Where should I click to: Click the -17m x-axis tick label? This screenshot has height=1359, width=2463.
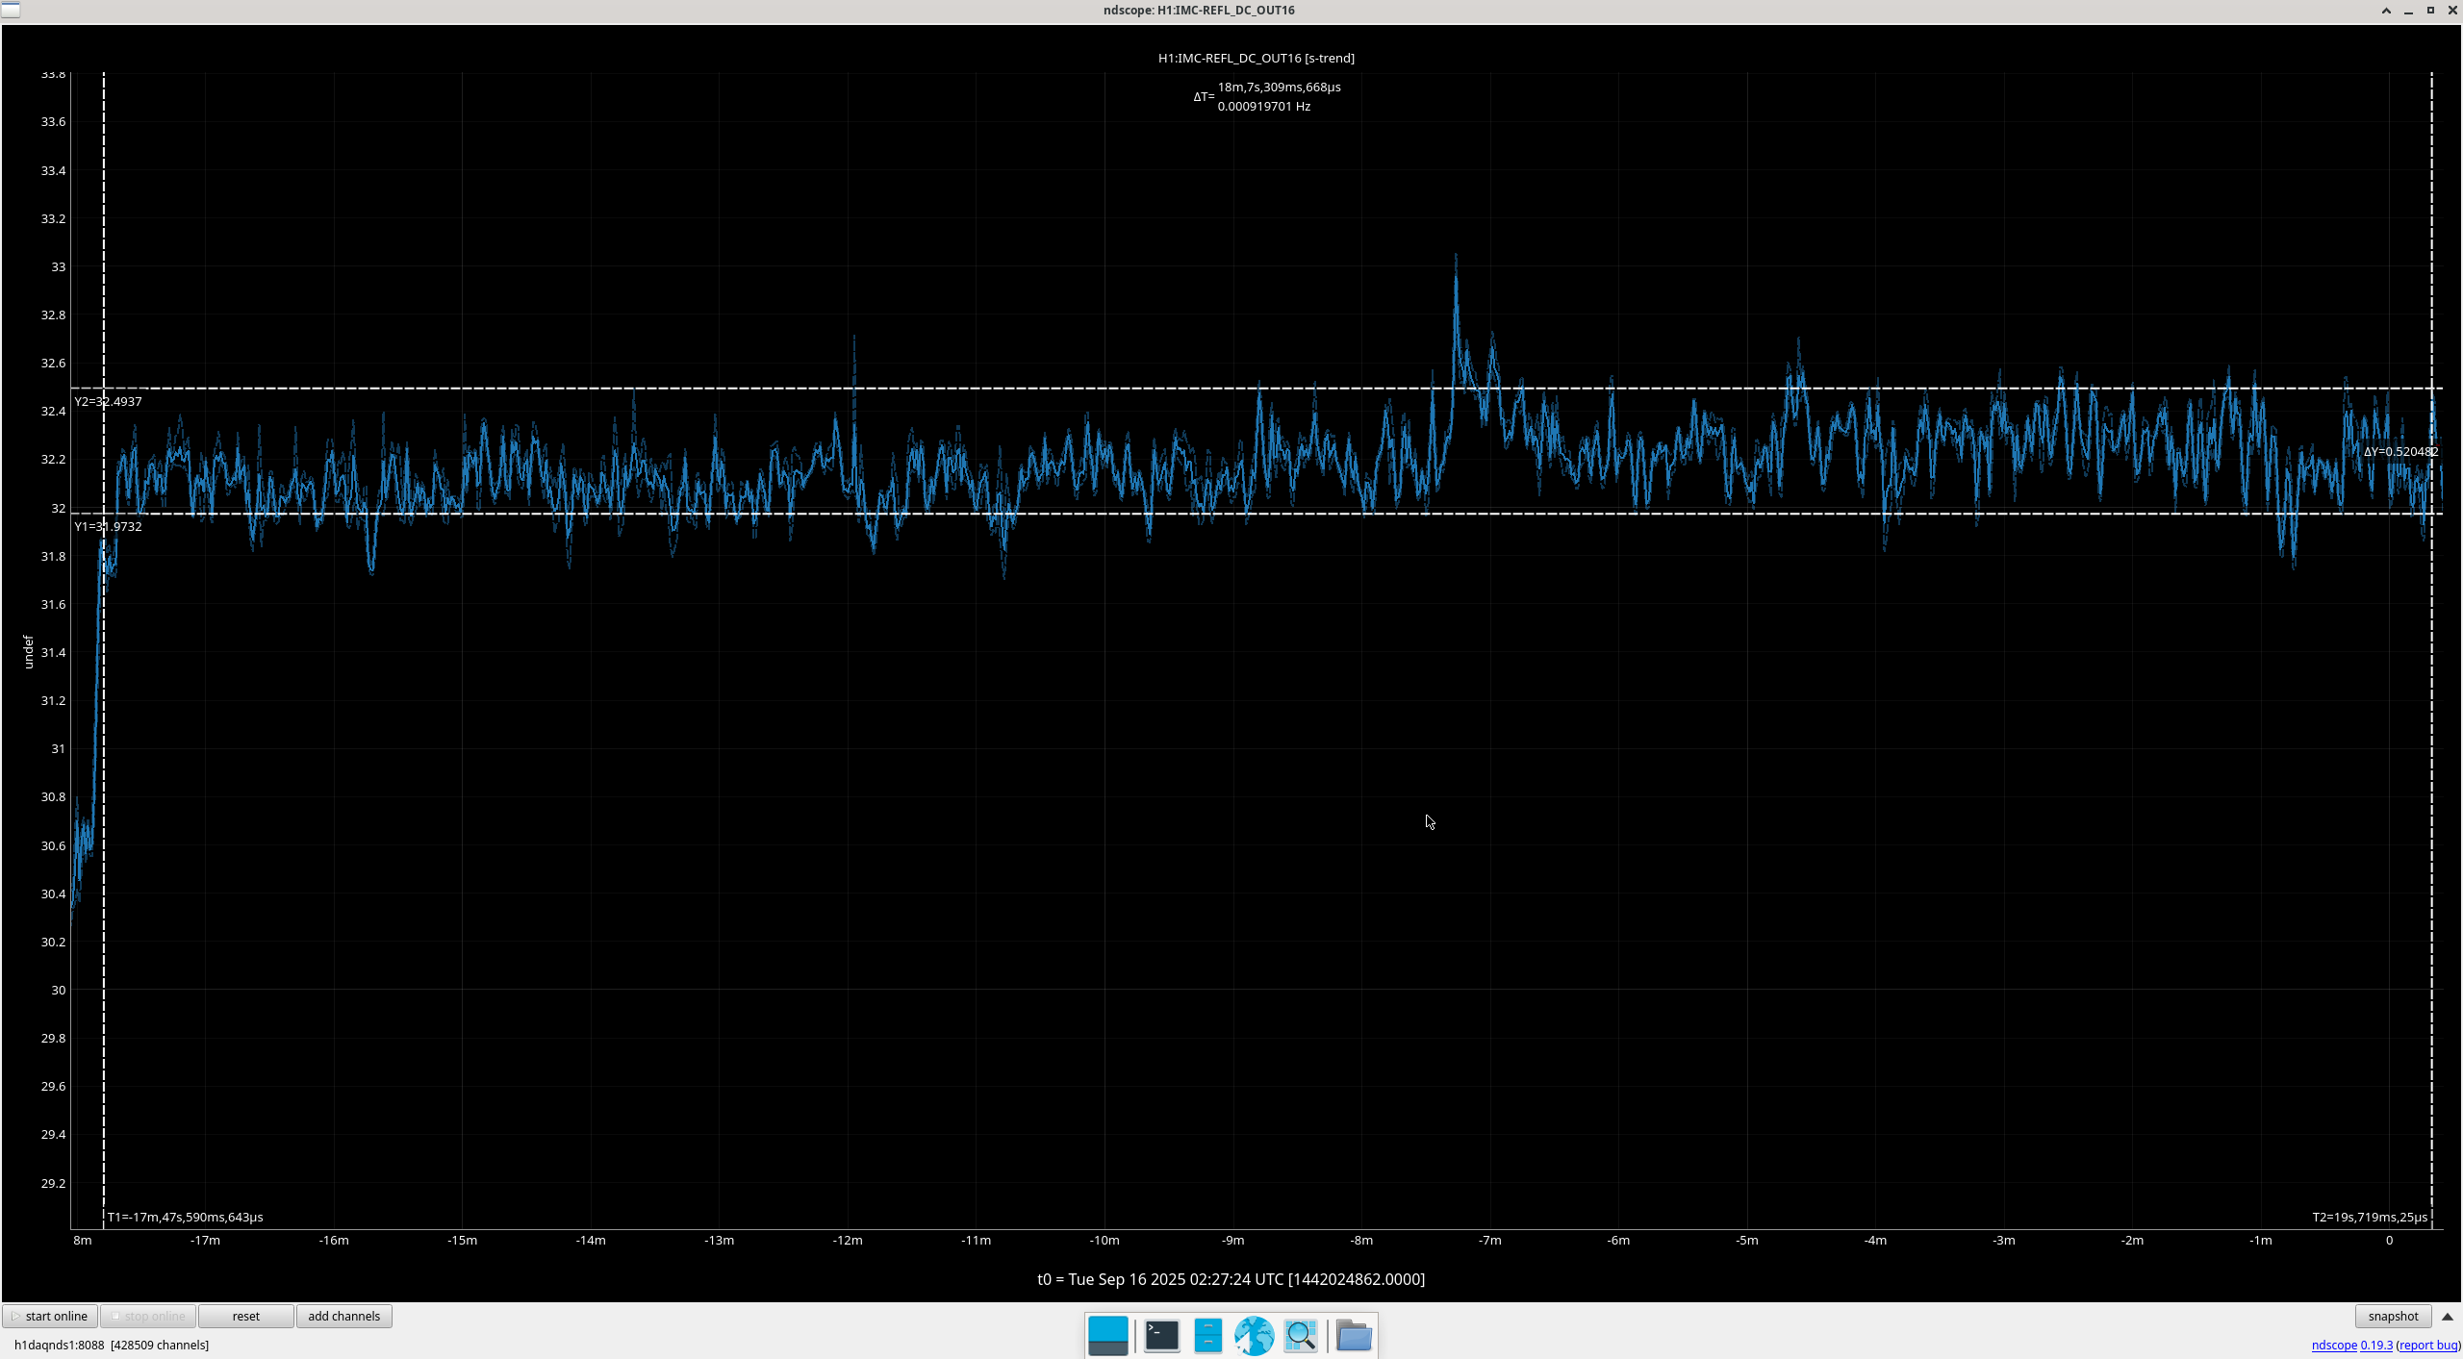pos(205,1240)
